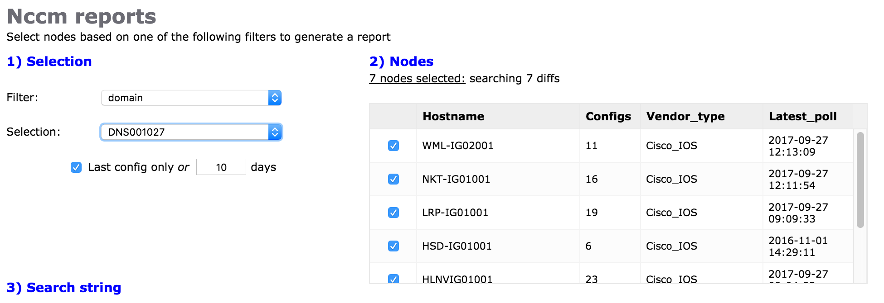Open the Filter dropdown showing domain
The height and width of the screenshot is (303, 884).
(191, 98)
